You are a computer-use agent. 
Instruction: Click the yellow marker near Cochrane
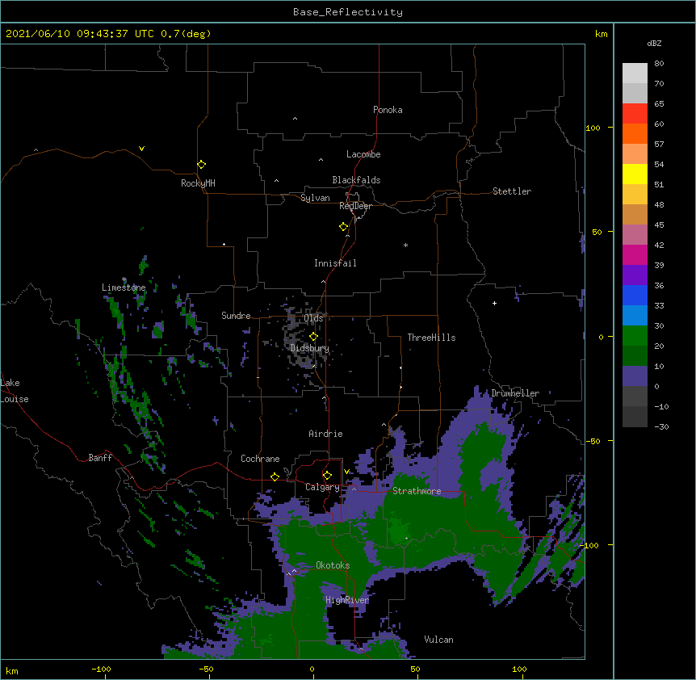[x=275, y=476]
